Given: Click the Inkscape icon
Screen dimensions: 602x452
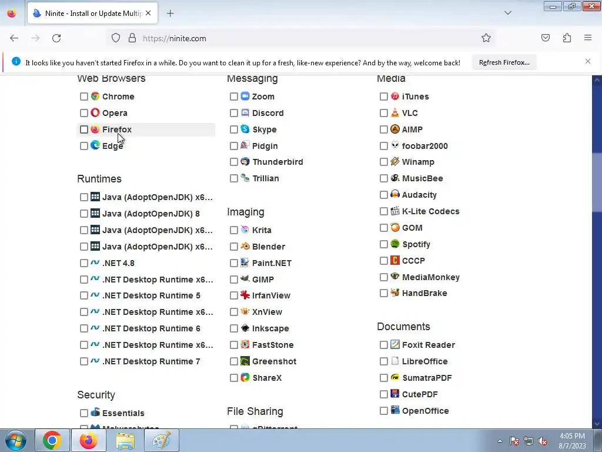Looking at the screenshot, I should (245, 328).
